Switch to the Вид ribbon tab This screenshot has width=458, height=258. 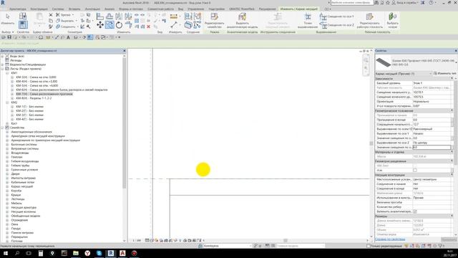pyautogui.click(x=180, y=9)
